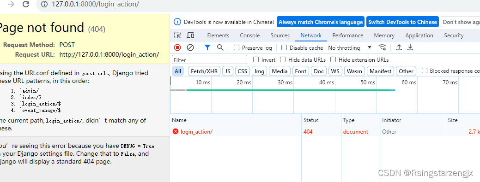Image resolution: width=480 pixels, height=182 pixels.
Task: Open the Elements tab
Action: [x=218, y=35]
